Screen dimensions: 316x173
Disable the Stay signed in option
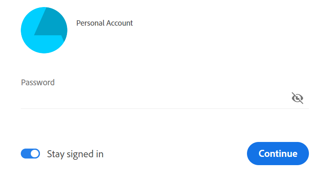coord(30,154)
